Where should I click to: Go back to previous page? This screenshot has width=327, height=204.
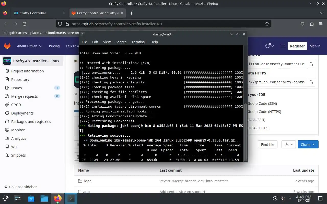coord(6,24)
